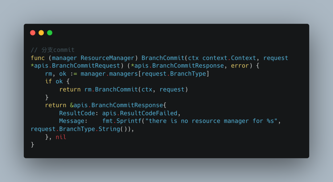This screenshot has height=182, width=333.
Task: Click request.BranchType inside the square brackets
Action: tap(174, 74)
